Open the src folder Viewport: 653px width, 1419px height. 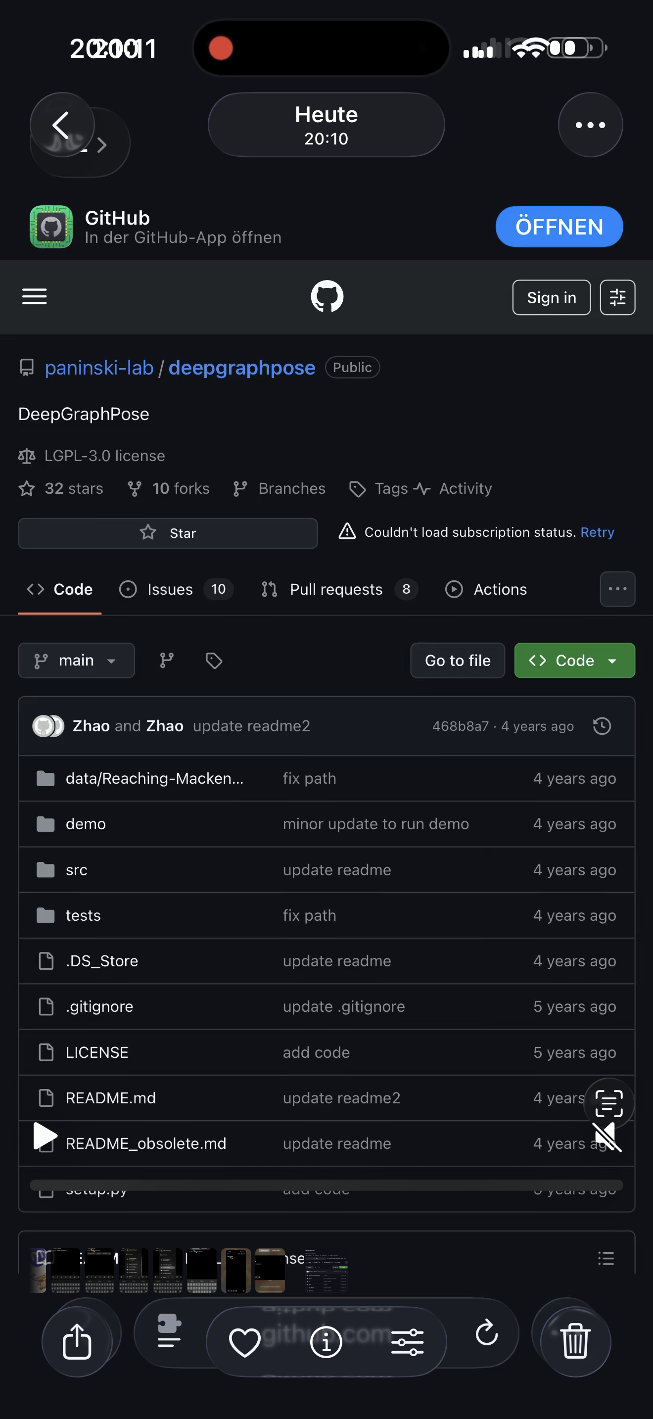tap(77, 870)
